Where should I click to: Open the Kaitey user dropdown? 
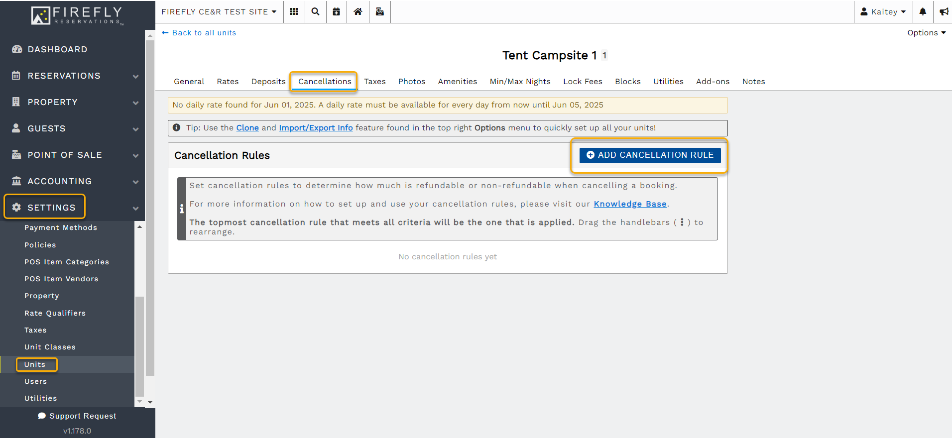pyautogui.click(x=883, y=11)
